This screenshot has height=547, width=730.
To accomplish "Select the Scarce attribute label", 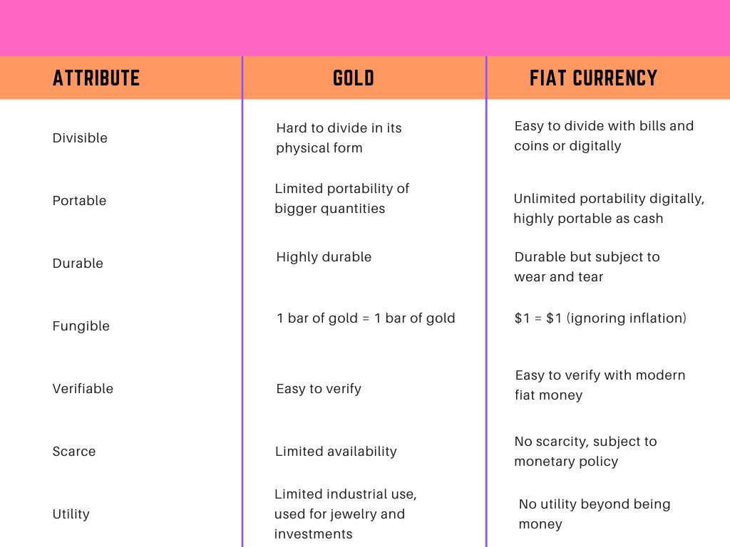I will [x=74, y=451].
